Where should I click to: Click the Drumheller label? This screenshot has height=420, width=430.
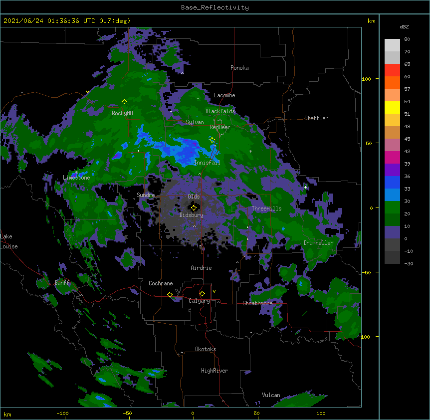[x=318, y=243]
